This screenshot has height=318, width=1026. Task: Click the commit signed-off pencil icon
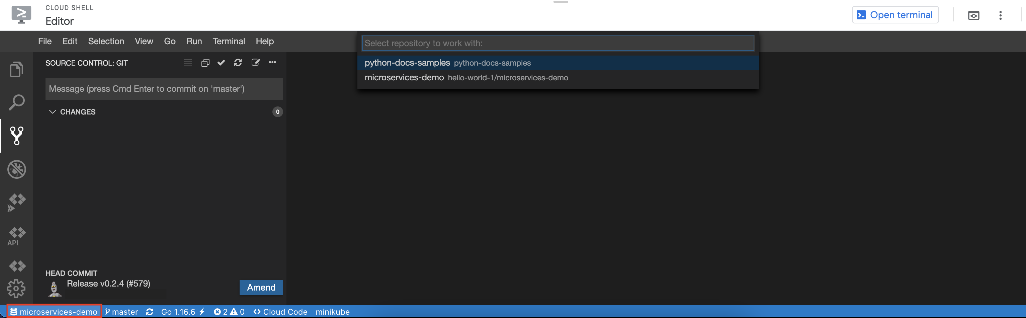point(255,63)
